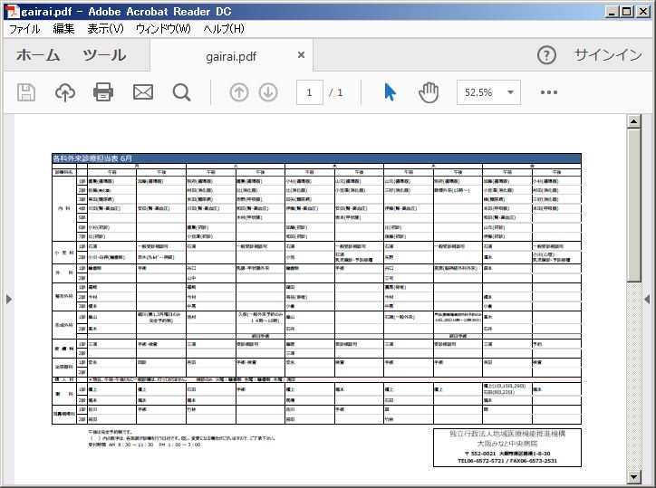The image size is (656, 488).
Task: Click the scrollbar down arrow
Action: [x=634, y=476]
